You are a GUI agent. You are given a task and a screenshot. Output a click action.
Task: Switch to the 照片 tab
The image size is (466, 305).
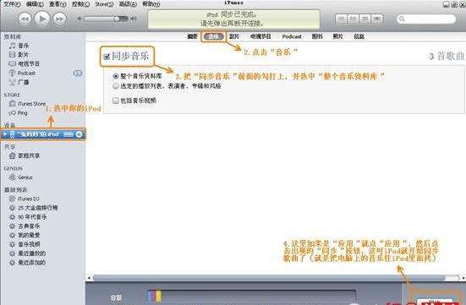pyautogui.click(x=338, y=36)
